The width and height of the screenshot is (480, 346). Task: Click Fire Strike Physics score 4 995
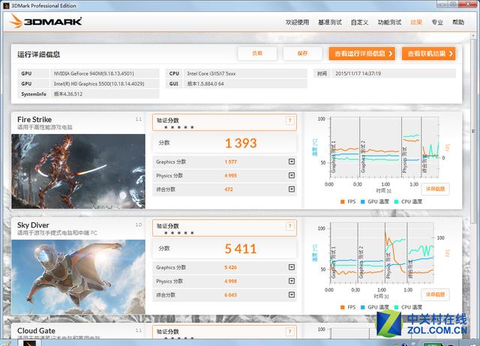click(x=231, y=176)
